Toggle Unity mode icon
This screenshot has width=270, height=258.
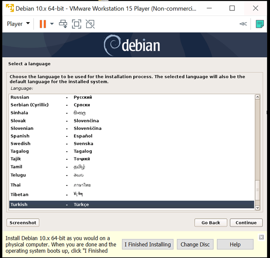tap(90, 24)
